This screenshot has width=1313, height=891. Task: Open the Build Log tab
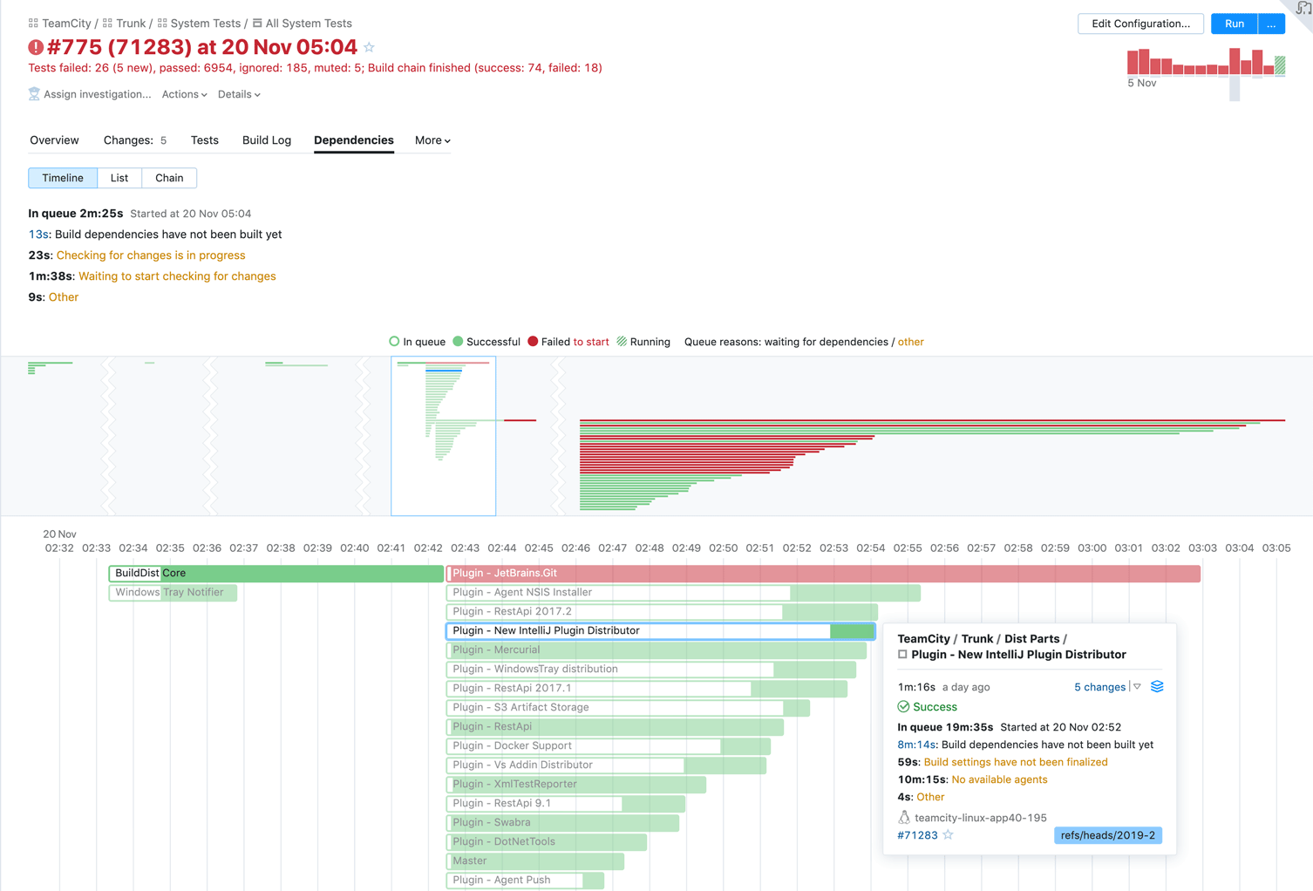(267, 140)
